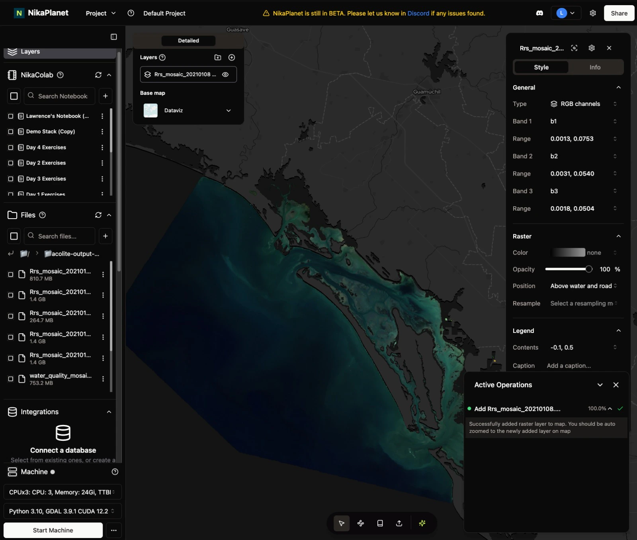Open the Band 1 b1 dropdown

pos(584,121)
